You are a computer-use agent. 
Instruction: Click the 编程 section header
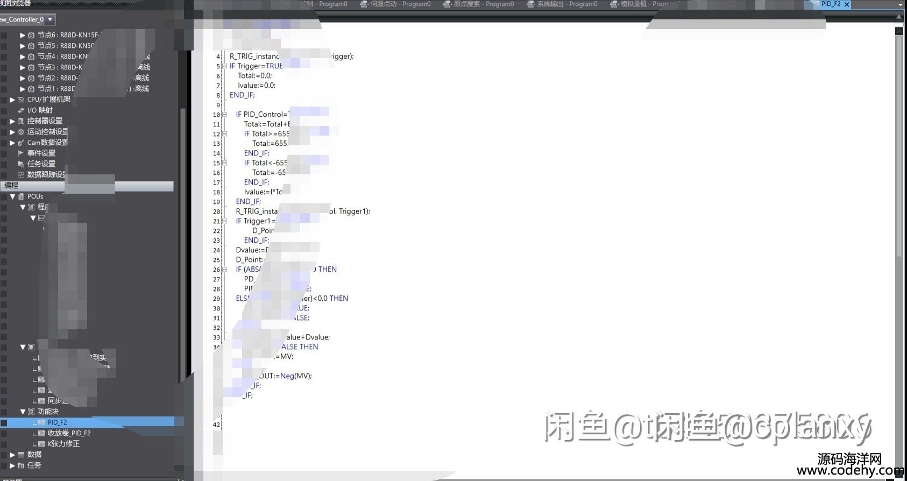(x=87, y=186)
